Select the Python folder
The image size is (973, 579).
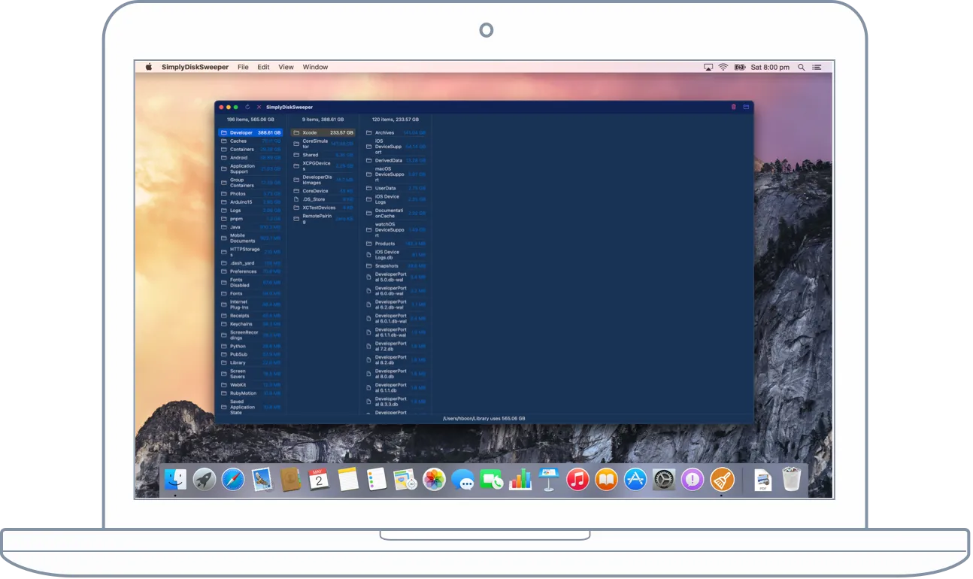coord(250,346)
